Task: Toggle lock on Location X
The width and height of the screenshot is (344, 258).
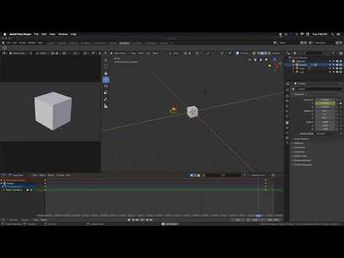Action: click(x=338, y=100)
